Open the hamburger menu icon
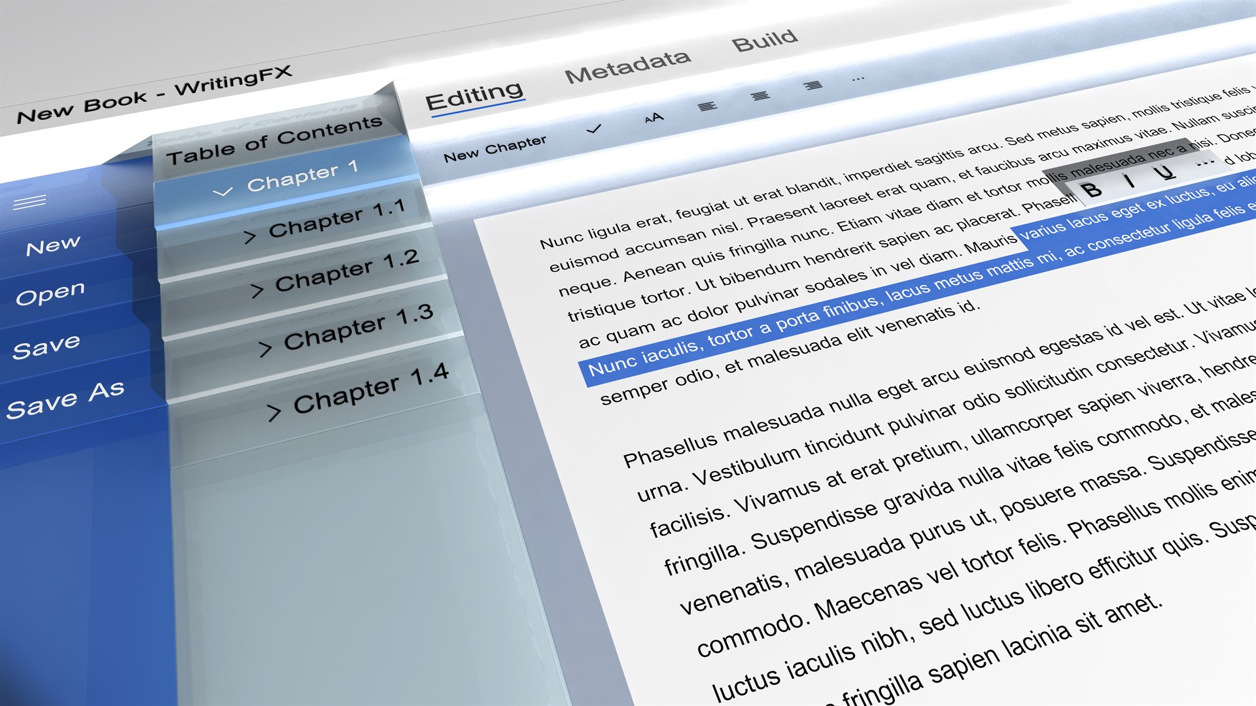 click(29, 202)
